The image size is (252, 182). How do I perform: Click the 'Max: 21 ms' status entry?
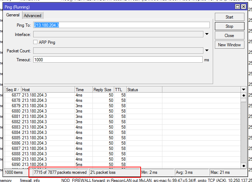click(x=220, y=172)
